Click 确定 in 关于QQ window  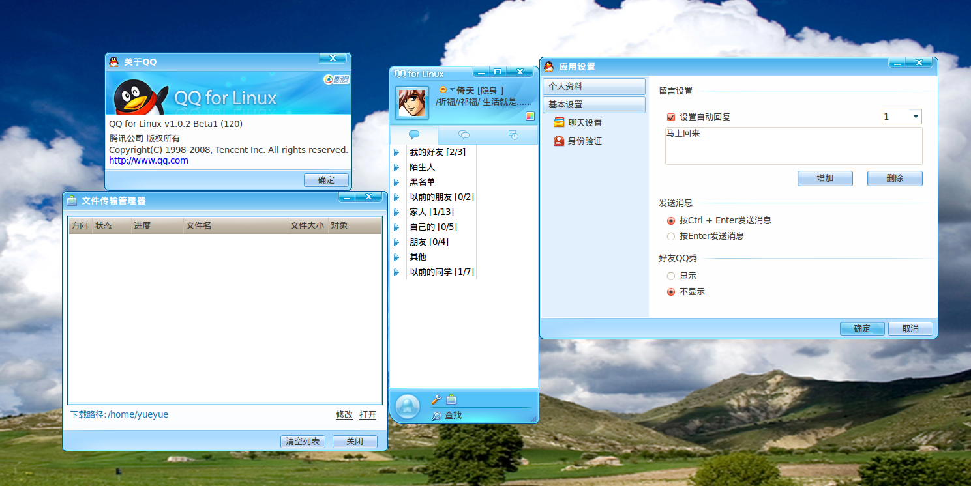326,180
